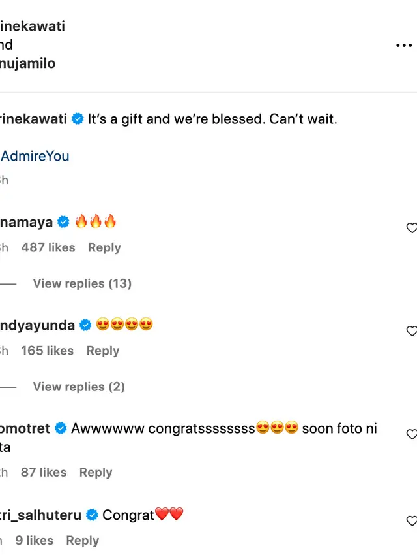Expand View replies (2)
Image resolution: width=417 pixels, height=557 pixels.
click(79, 387)
